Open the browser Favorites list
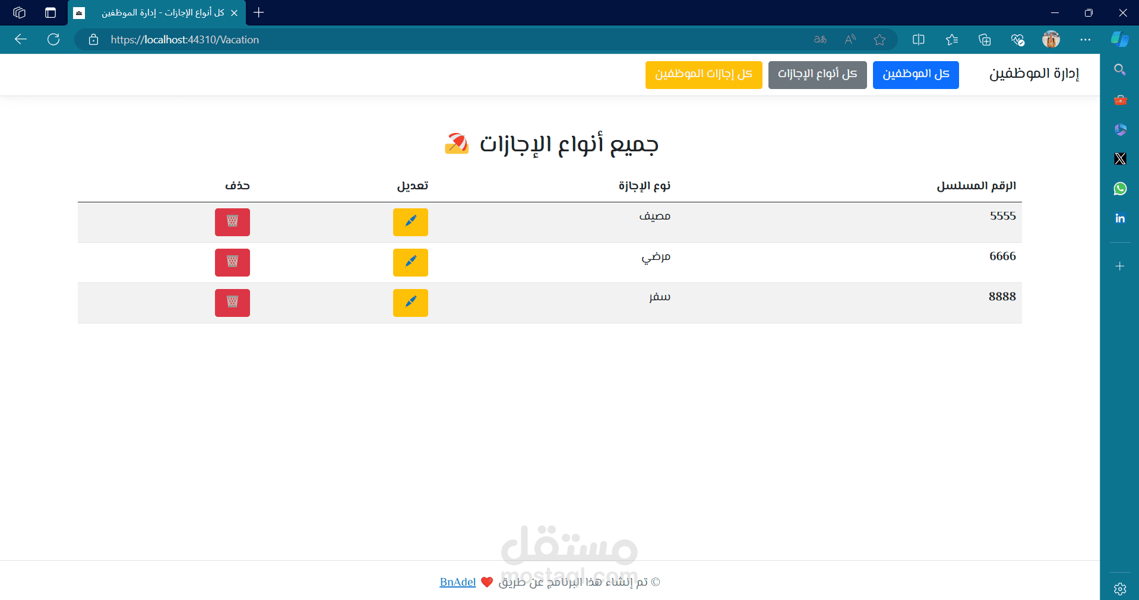1139x600 pixels. [x=952, y=40]
